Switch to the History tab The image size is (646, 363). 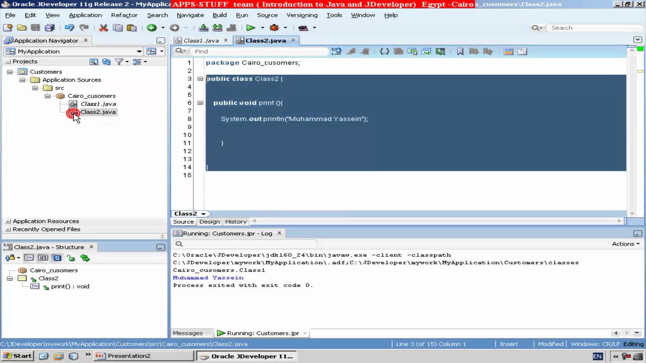pos(236,222)
